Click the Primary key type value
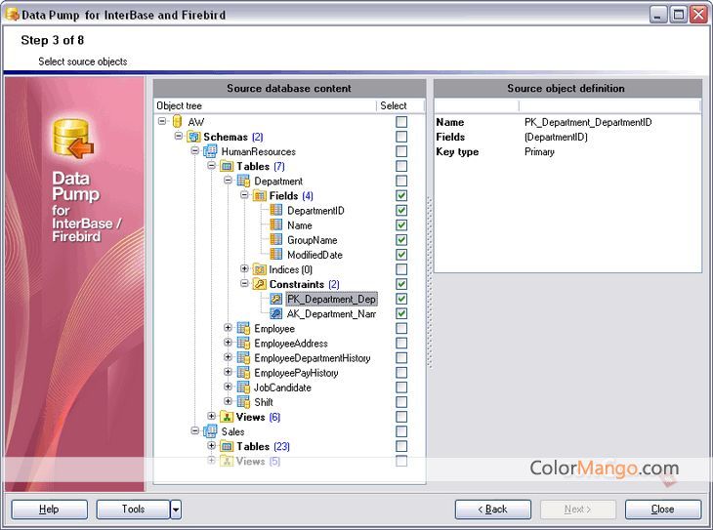 point(539,152)
